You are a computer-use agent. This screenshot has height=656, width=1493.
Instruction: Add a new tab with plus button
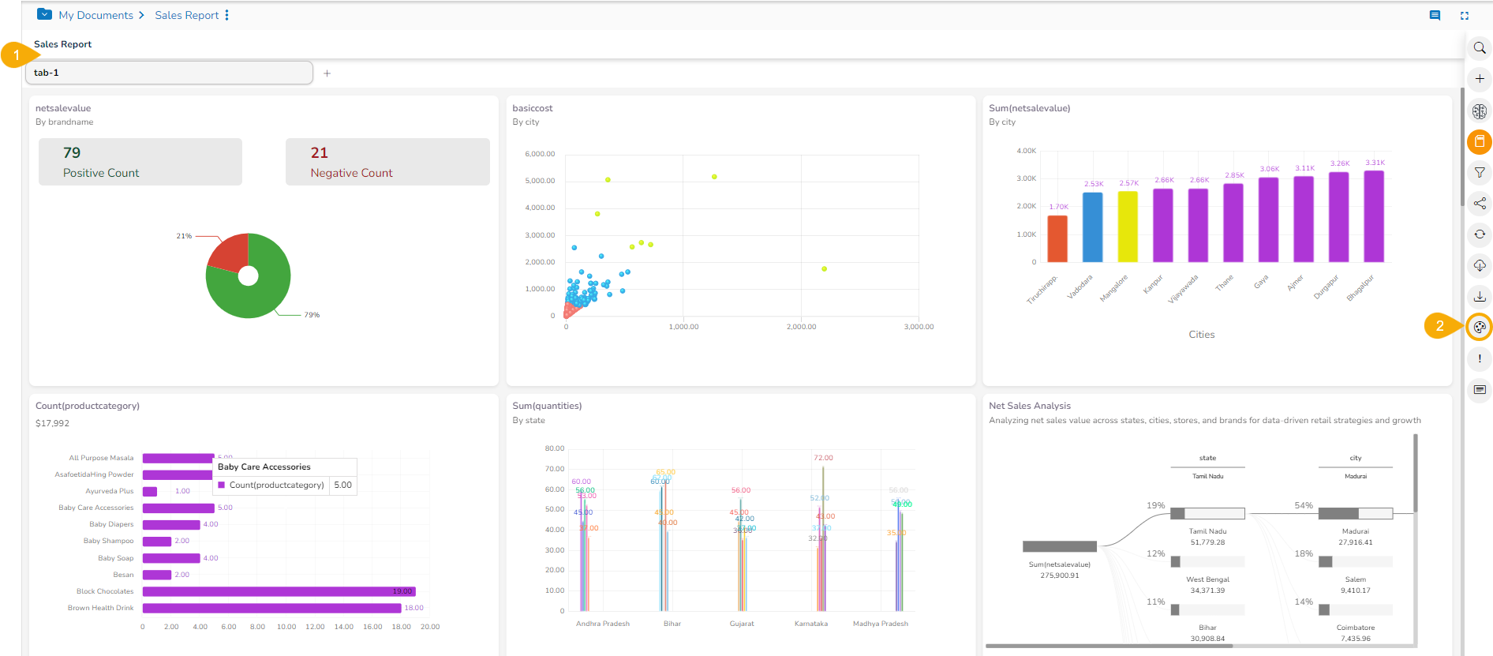coord(327,73)
